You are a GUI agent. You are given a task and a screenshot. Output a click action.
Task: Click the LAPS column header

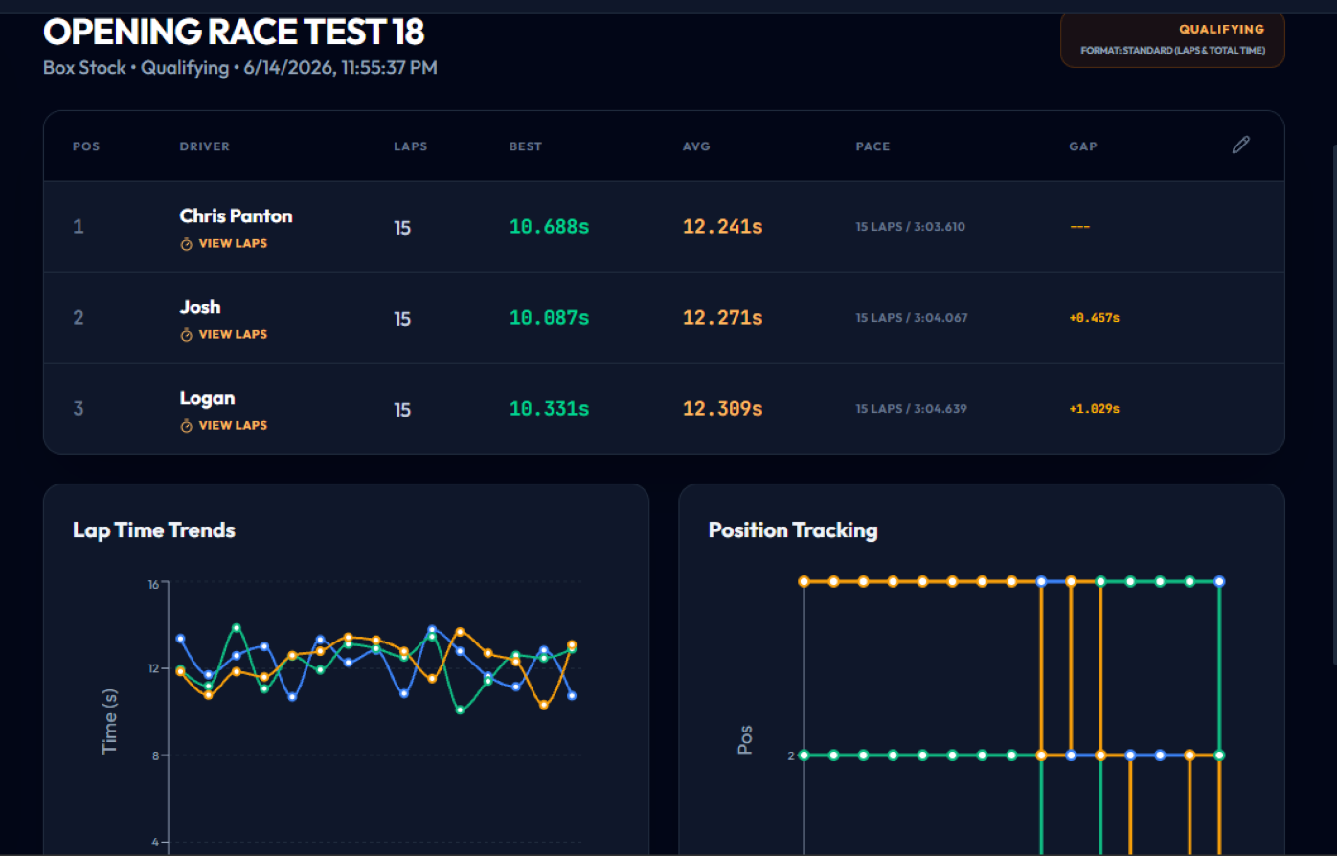click(x=411, y=146)
